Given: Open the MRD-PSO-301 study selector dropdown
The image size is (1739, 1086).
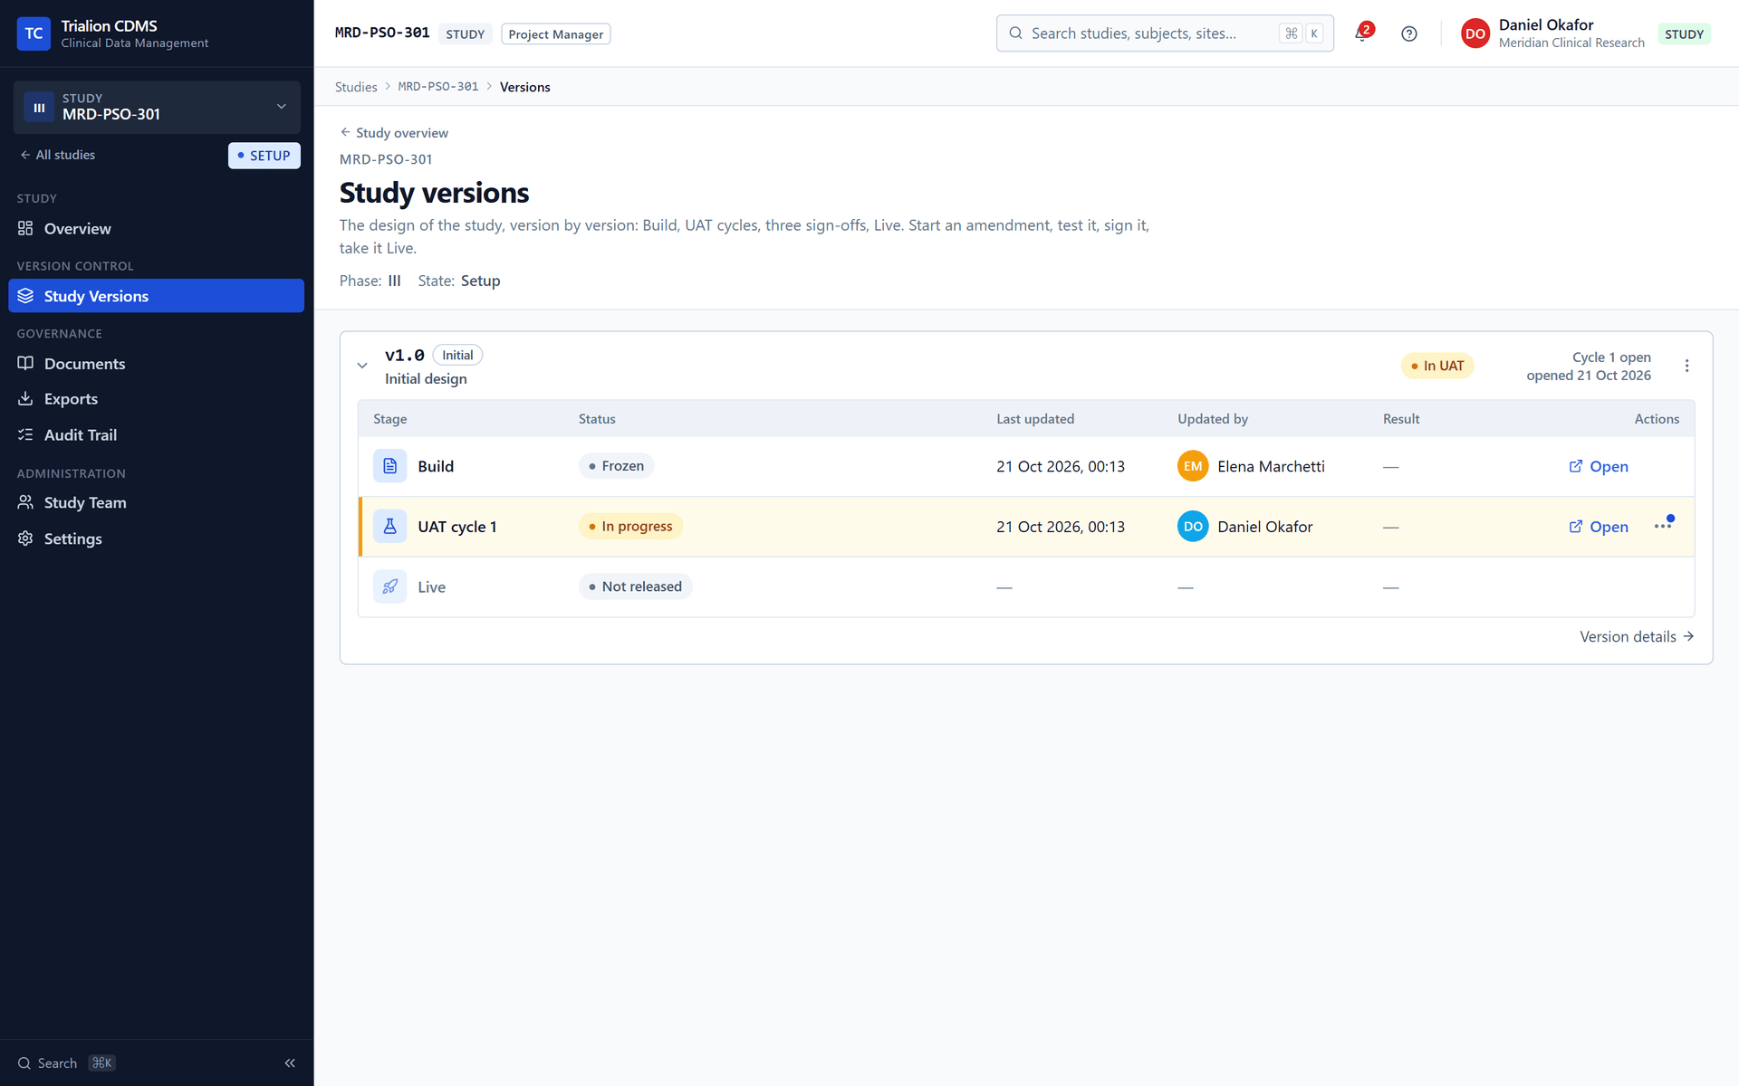Looking at the screenshot, I should click(x=157, y=107).
